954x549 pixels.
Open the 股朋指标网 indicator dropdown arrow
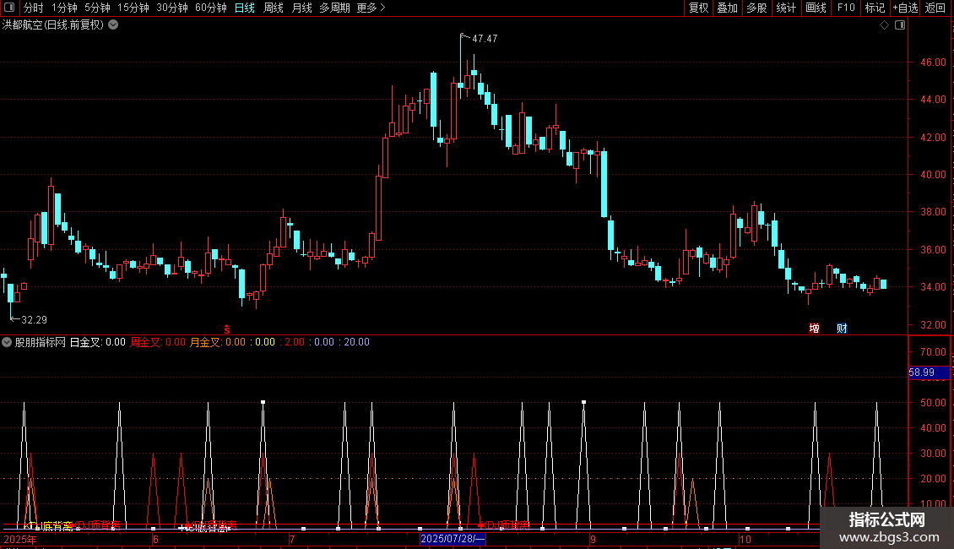pyautogui.click(x=7, y=342)
